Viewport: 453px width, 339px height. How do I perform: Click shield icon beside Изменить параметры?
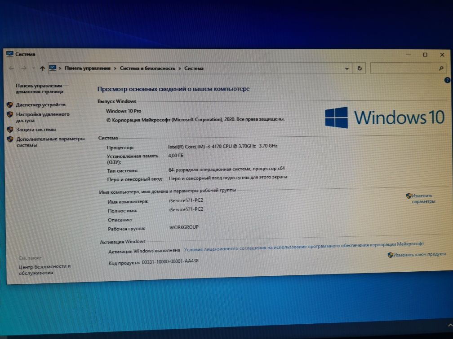[409, 196]
